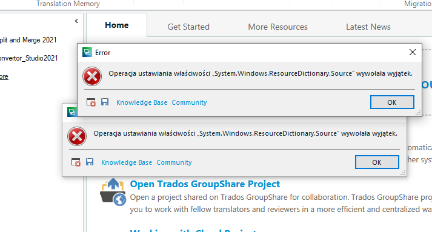
Task: Open Community link in rear error dialog
Action: [174, 162]
